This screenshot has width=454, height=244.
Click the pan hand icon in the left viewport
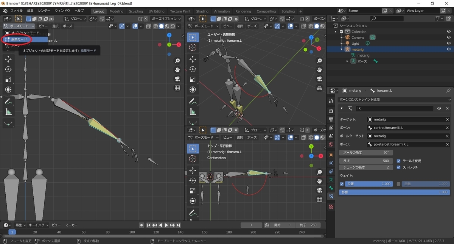[177, 70]
